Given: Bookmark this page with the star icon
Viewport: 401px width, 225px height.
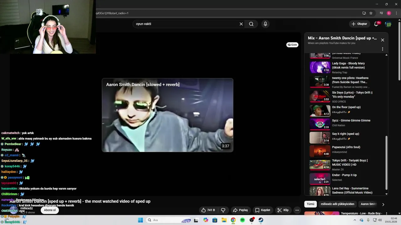Looking at the screenshot, I should click(x=371, y=13).
